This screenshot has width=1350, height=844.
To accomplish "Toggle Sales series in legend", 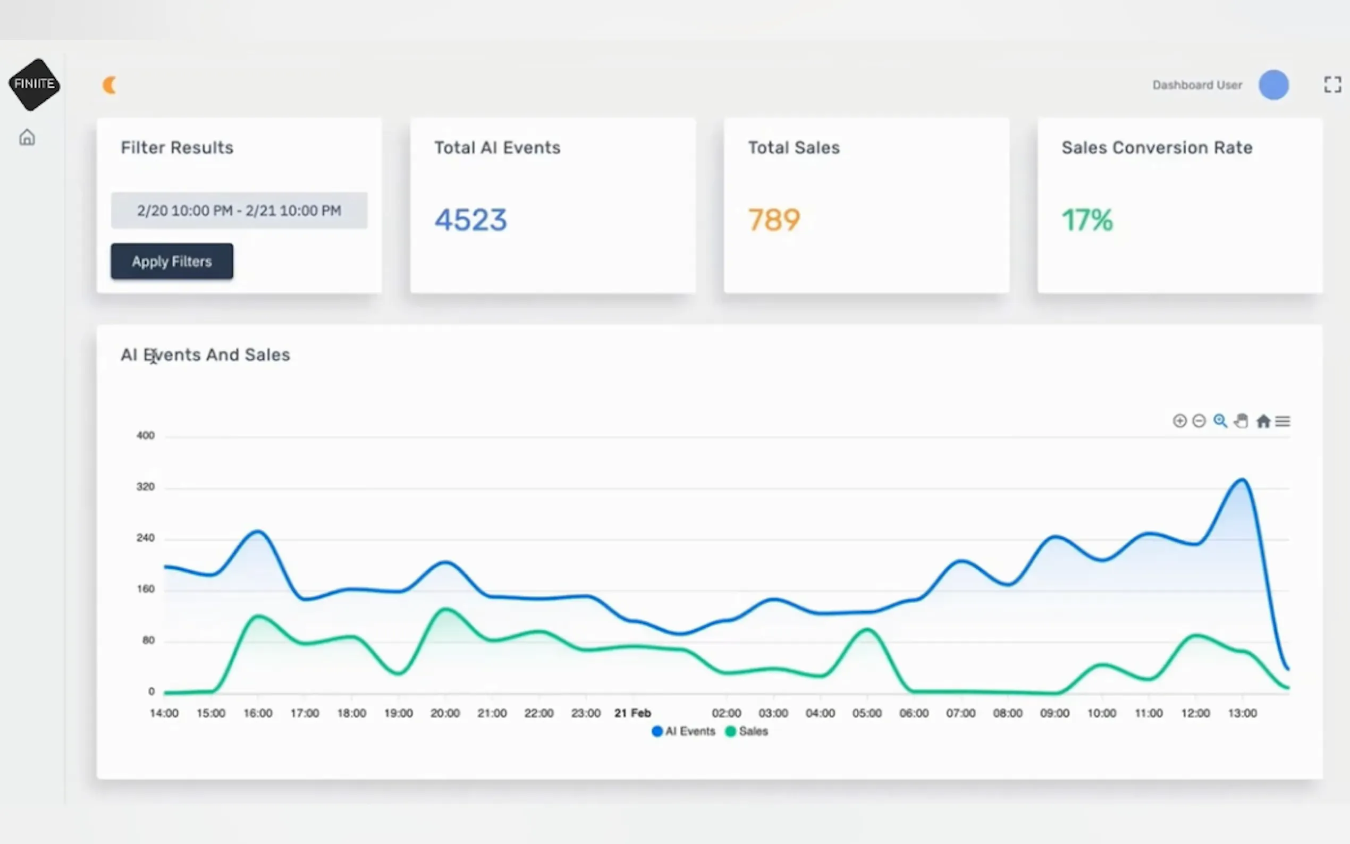I will (x=747, y=731).
